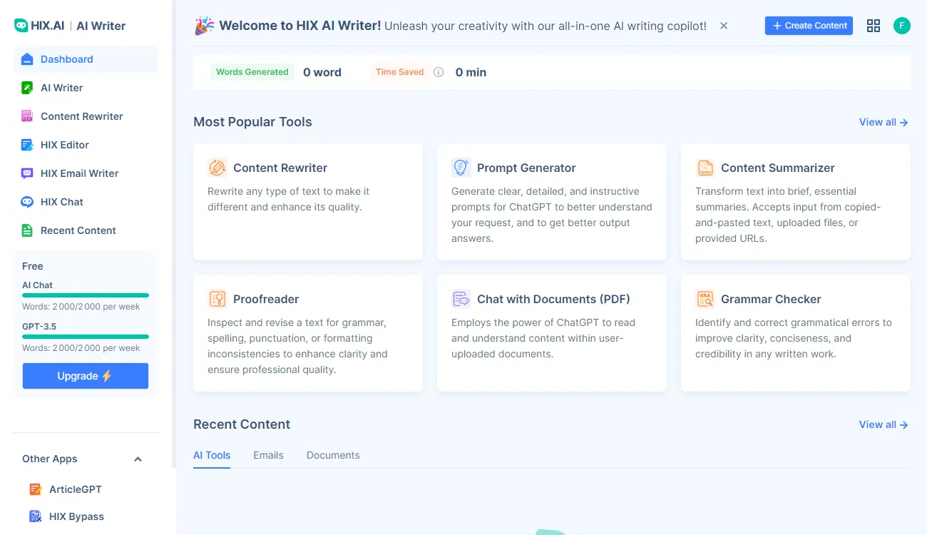Open the user avatar menu
Image resolution: width=927 pixels, height=535 pixels.
click(902, 26)
